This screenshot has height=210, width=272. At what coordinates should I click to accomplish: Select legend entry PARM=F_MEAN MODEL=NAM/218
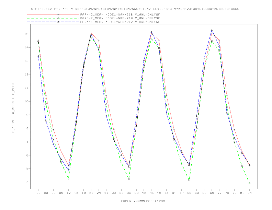tap(120, 18)
